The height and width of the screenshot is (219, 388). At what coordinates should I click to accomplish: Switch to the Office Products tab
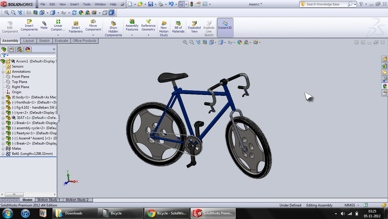pos(84,41)
